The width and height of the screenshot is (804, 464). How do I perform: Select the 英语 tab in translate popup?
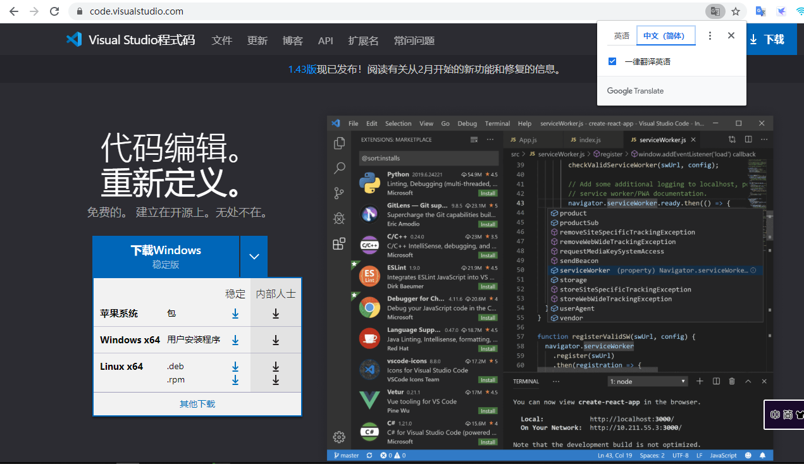tap(622, 36)
